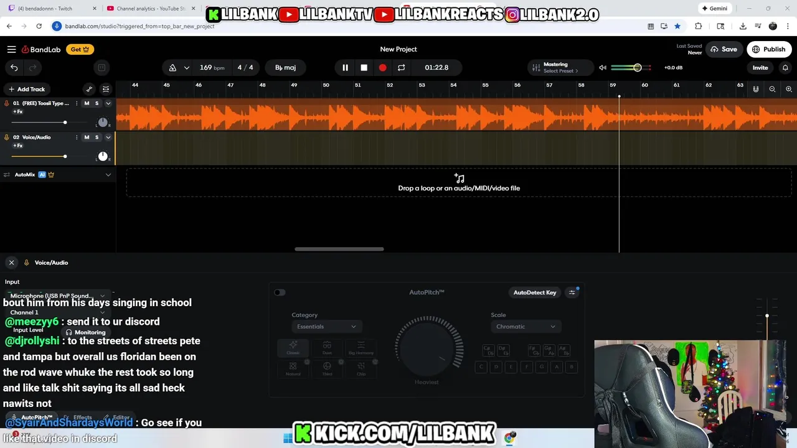The height and width of the screenshot is (448, 797).
Task: Toggle loop cycle mode
Action: click(401, 67)
